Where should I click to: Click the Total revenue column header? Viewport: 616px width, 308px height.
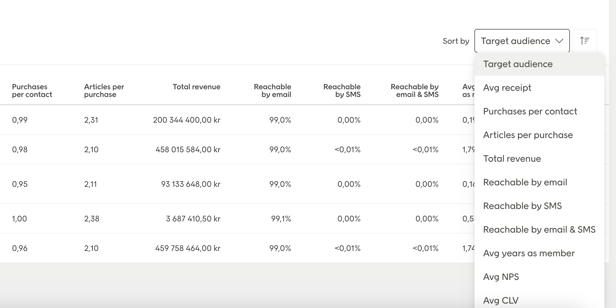point(196,87)
